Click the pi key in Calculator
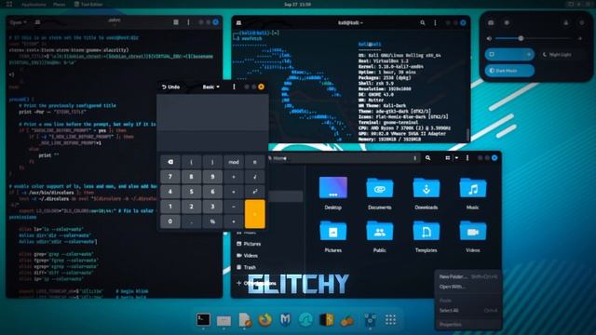 point(254,162)
